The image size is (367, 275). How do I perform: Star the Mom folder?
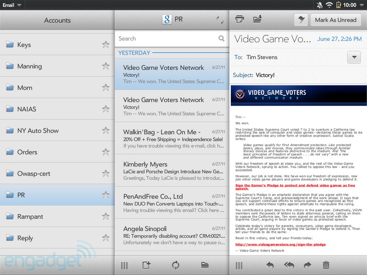(x=106, y=88)
